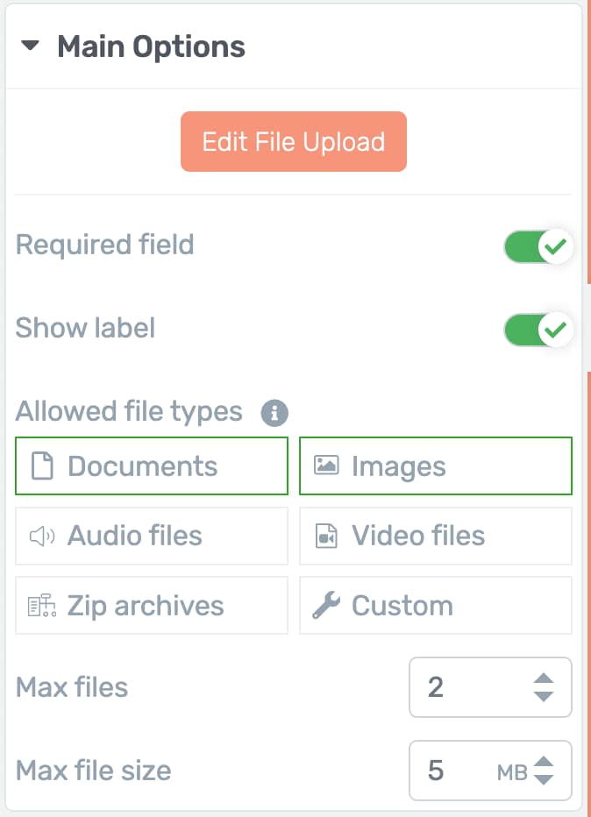Click the wrench icon for Custom types
Viewport: 591px width, 817px height.
pos(325,605)
